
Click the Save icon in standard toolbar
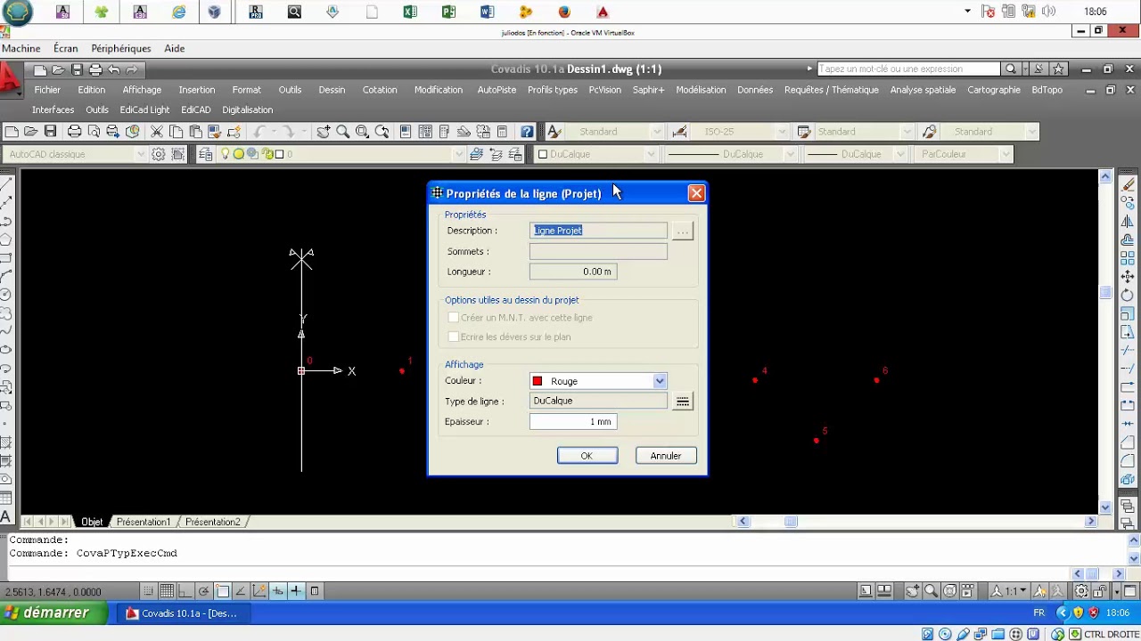click(x=50, y=132)
